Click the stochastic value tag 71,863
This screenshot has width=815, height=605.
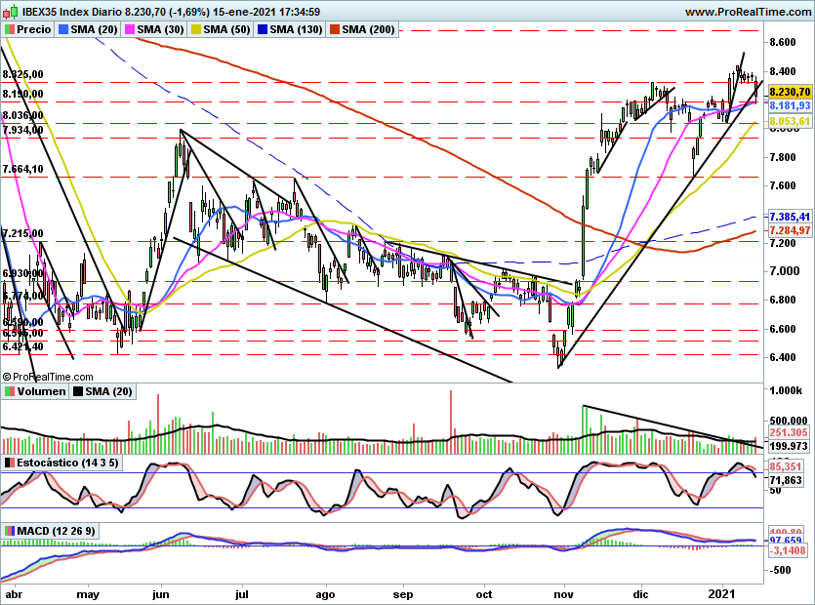pyautogui.click(x=786, y=480)
